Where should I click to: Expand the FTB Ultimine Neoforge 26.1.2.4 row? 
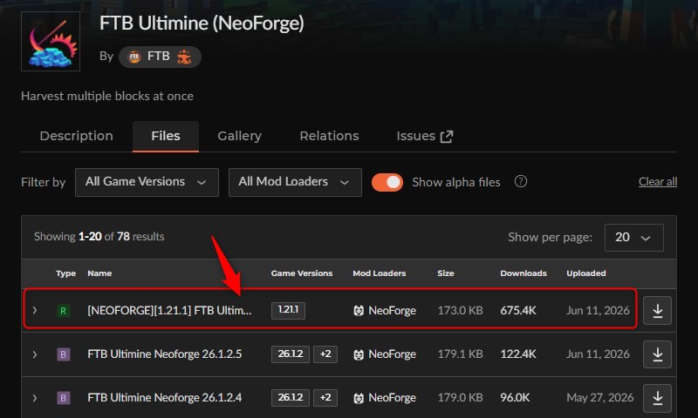tap(35, 398)
